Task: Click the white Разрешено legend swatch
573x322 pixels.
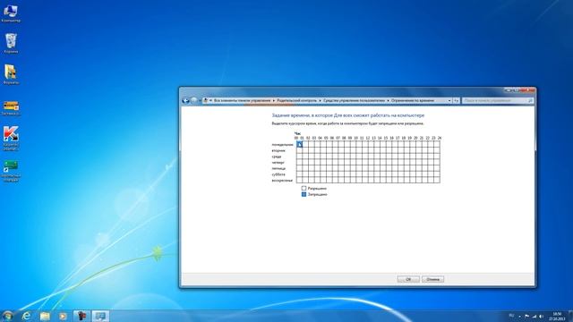Action: (x=304, y=189)
